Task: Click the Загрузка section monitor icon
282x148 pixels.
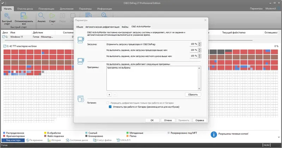Action: [x=81, y=40]
